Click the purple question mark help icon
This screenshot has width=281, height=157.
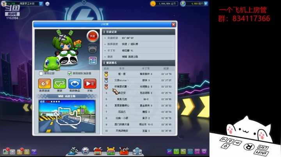pyautogui.click(x=34, y=152)
